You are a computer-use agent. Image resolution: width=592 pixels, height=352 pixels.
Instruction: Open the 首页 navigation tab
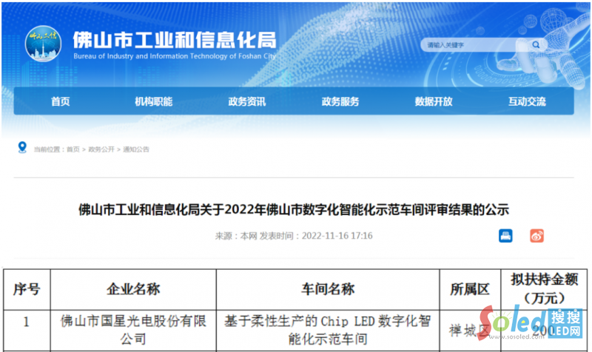click(x=61, y=102)
